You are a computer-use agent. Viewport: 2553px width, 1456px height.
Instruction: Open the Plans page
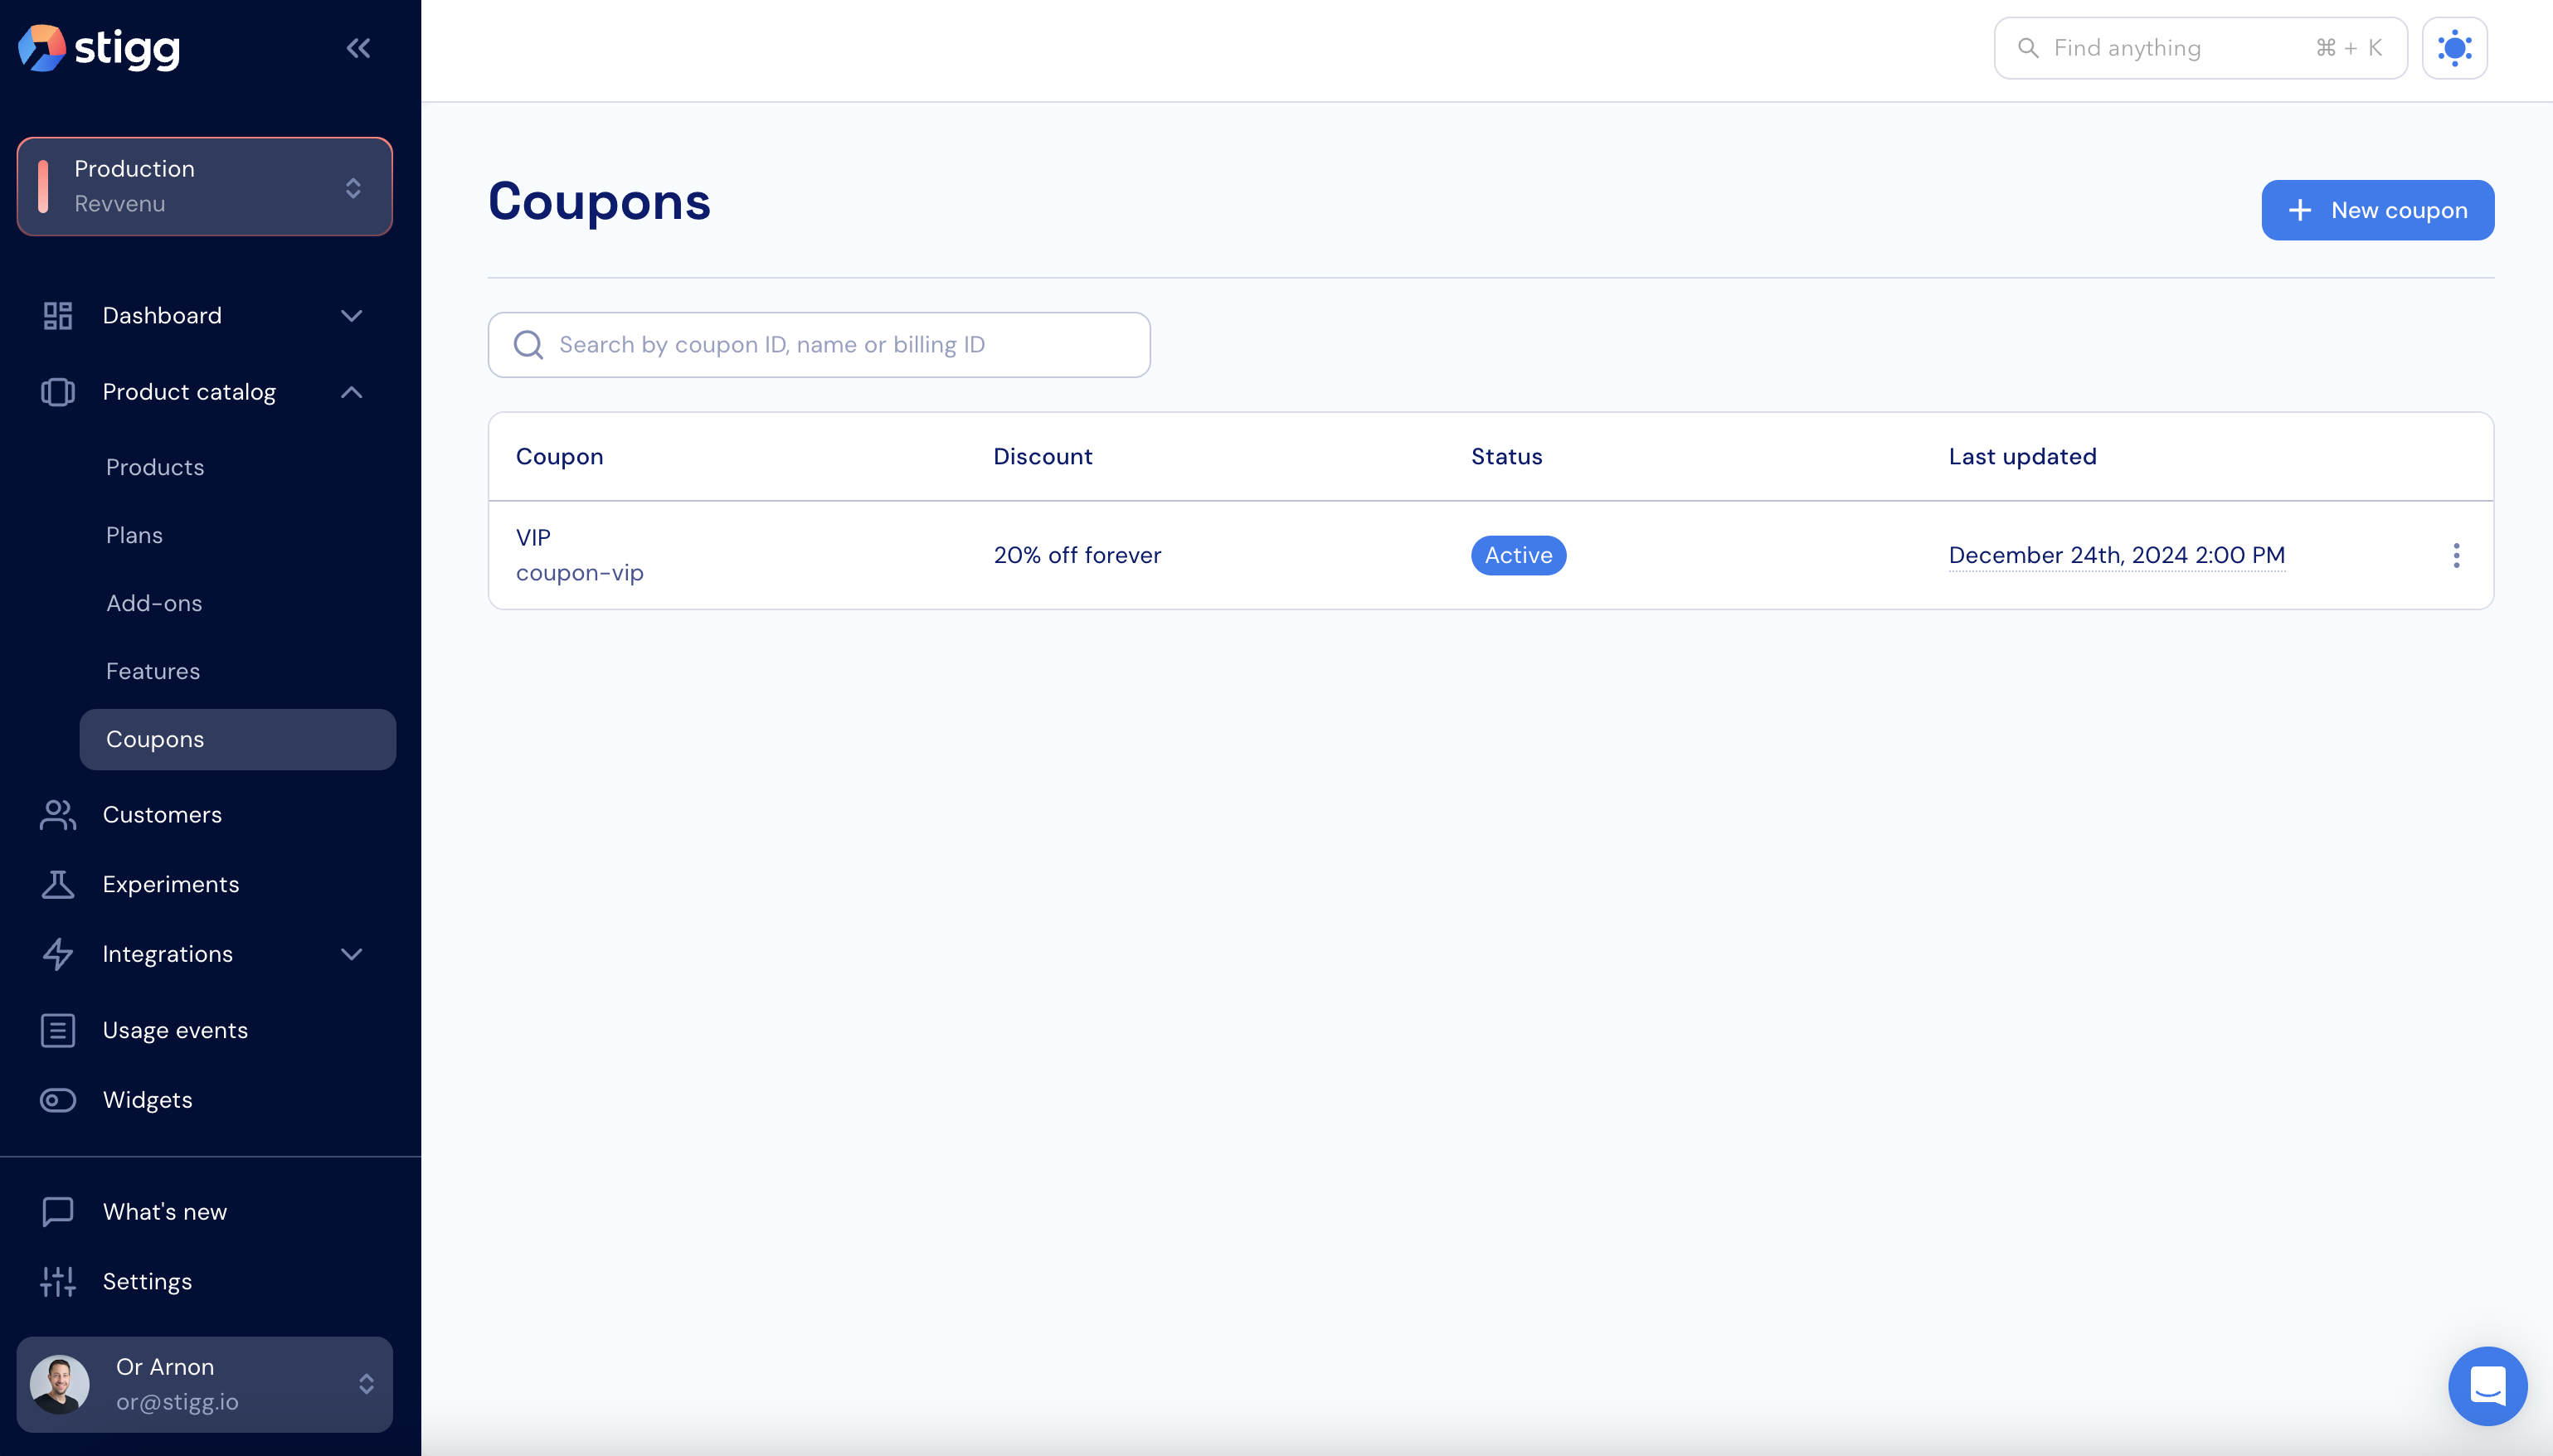pyautogui.click(x=134, y=535)
